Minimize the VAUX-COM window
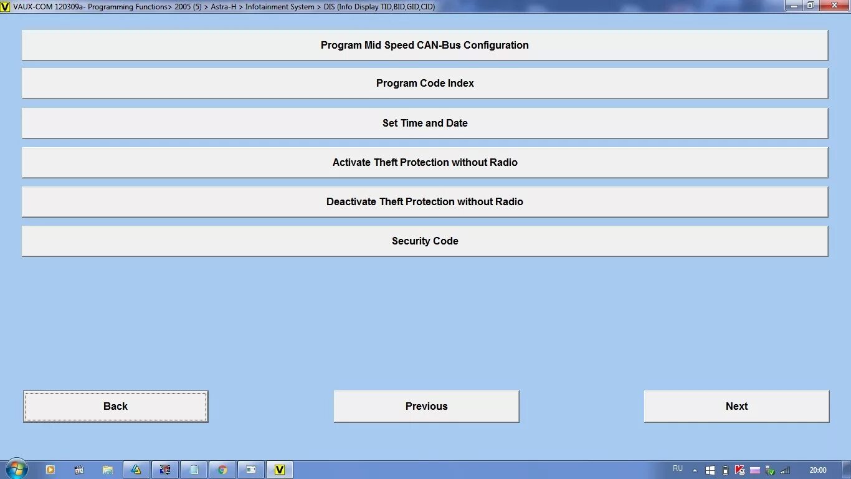This screenshot has height=479, width=851. click(793, 6)
